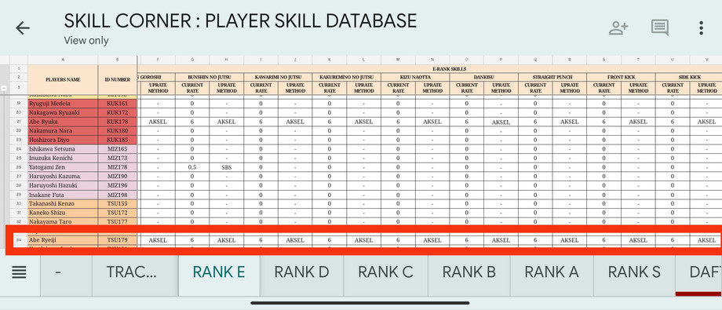Select column B header
The width and height of the screenshot is (722, 310).
118,60
